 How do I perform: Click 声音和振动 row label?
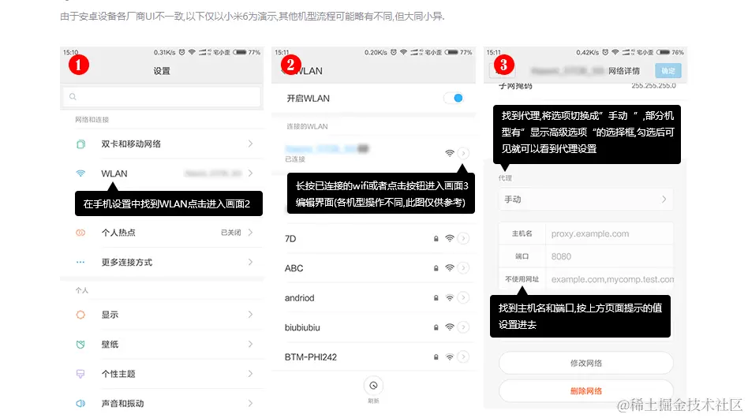tap(122, 404)
